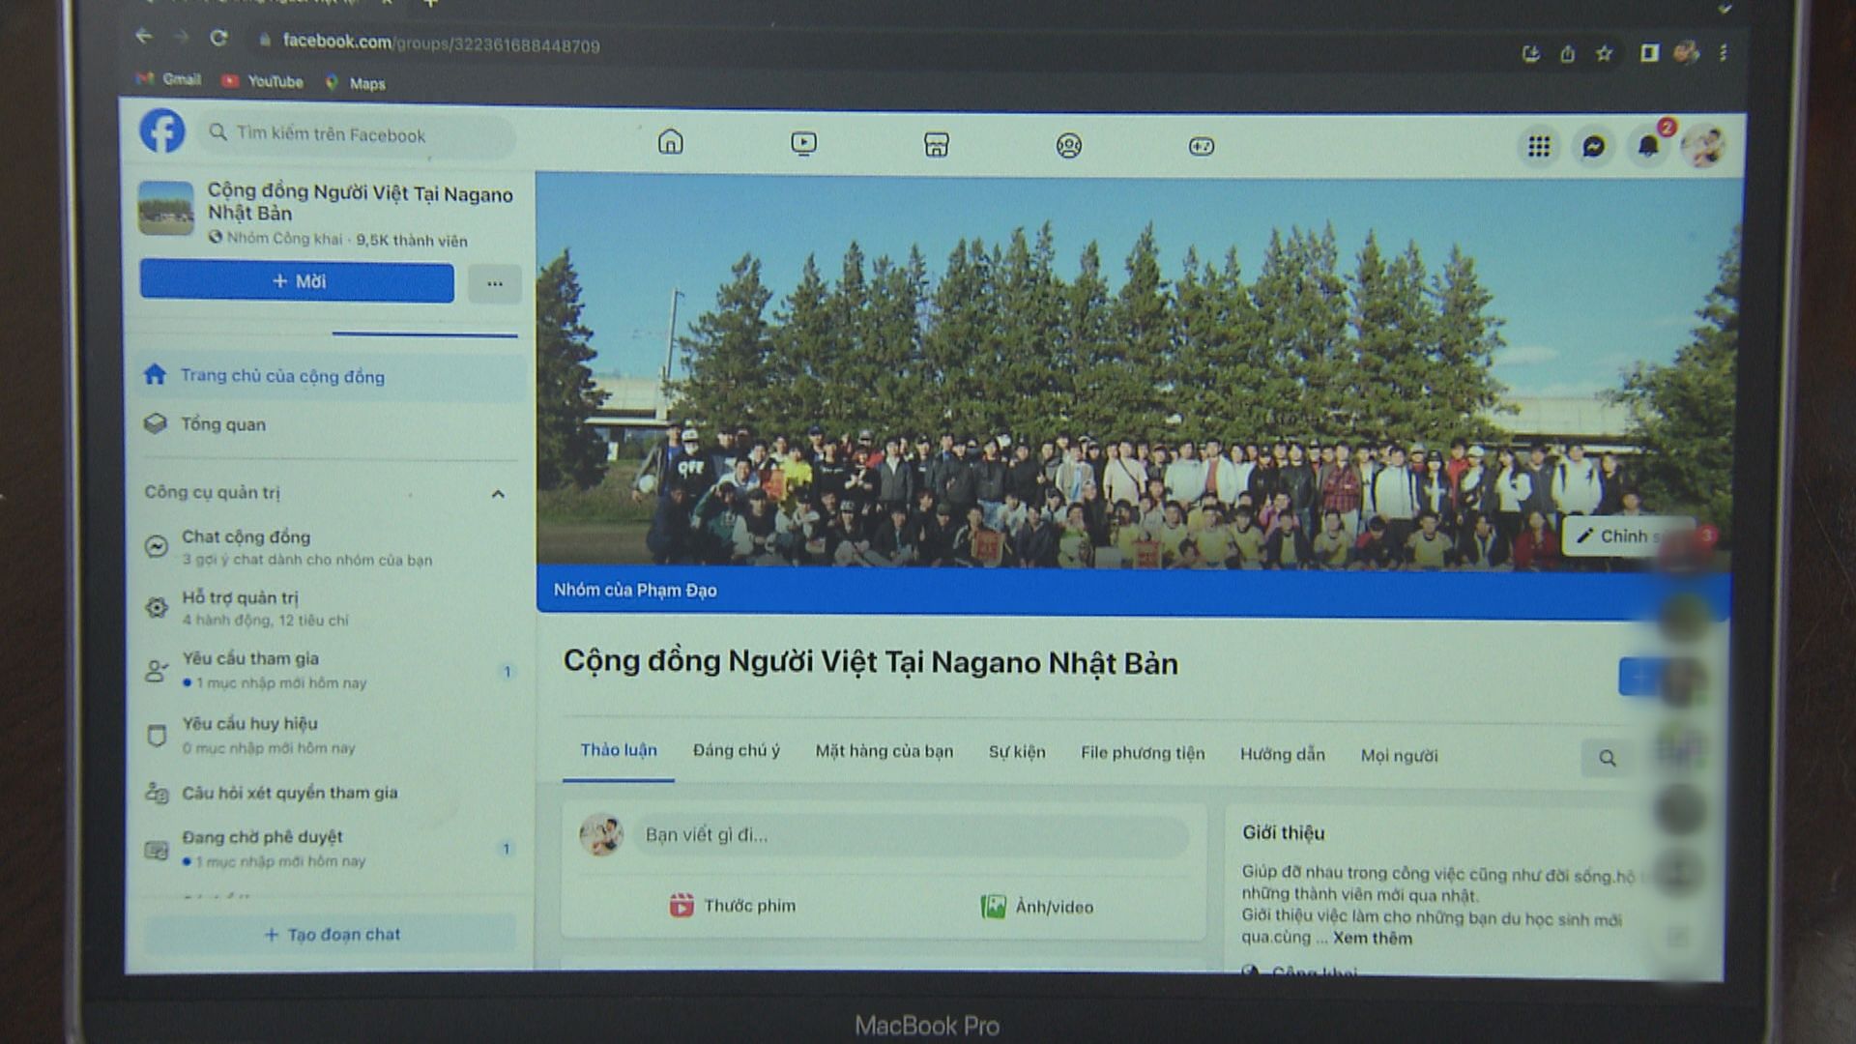This screenshot has height=1044, width=1856.
Task: Open the Chrome profile avatar
Action: click(x=1687, y=52)
